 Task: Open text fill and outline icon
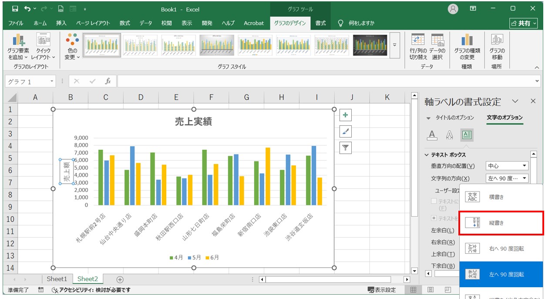tap(432, 135)
